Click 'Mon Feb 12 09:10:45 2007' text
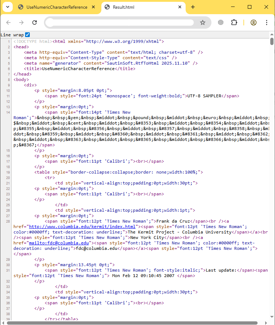This screenshot has width=275, height=325. point(143,276)
